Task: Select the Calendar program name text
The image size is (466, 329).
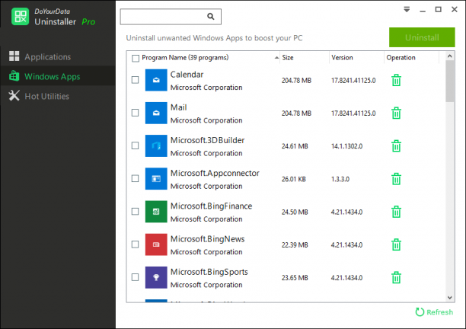Action: (x=187, y=75)
